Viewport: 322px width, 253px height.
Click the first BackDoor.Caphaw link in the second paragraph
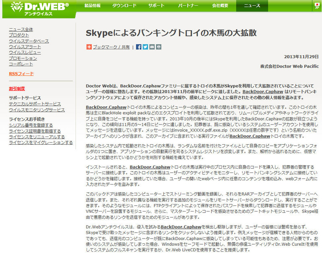tap(106, 107)
